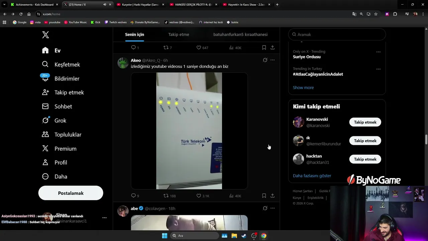
Task: Open the Daha more menu
Action: 55,176
